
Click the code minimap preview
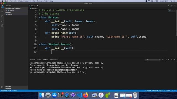point(171,11)
